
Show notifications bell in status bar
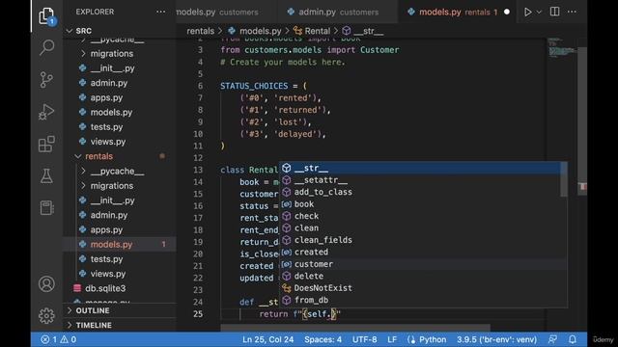573,339
